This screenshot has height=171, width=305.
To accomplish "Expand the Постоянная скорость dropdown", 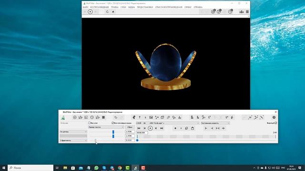I will [x=215, y=123].
